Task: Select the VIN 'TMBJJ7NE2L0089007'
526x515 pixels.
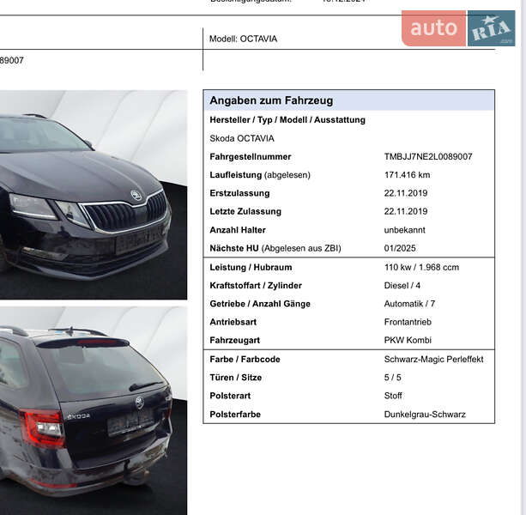Action: point(428,157)
